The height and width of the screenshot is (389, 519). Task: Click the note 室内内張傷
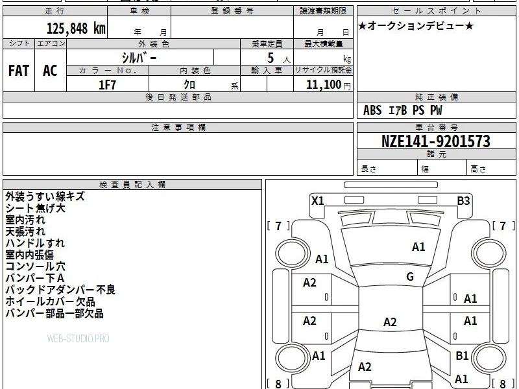coord(29,254)
